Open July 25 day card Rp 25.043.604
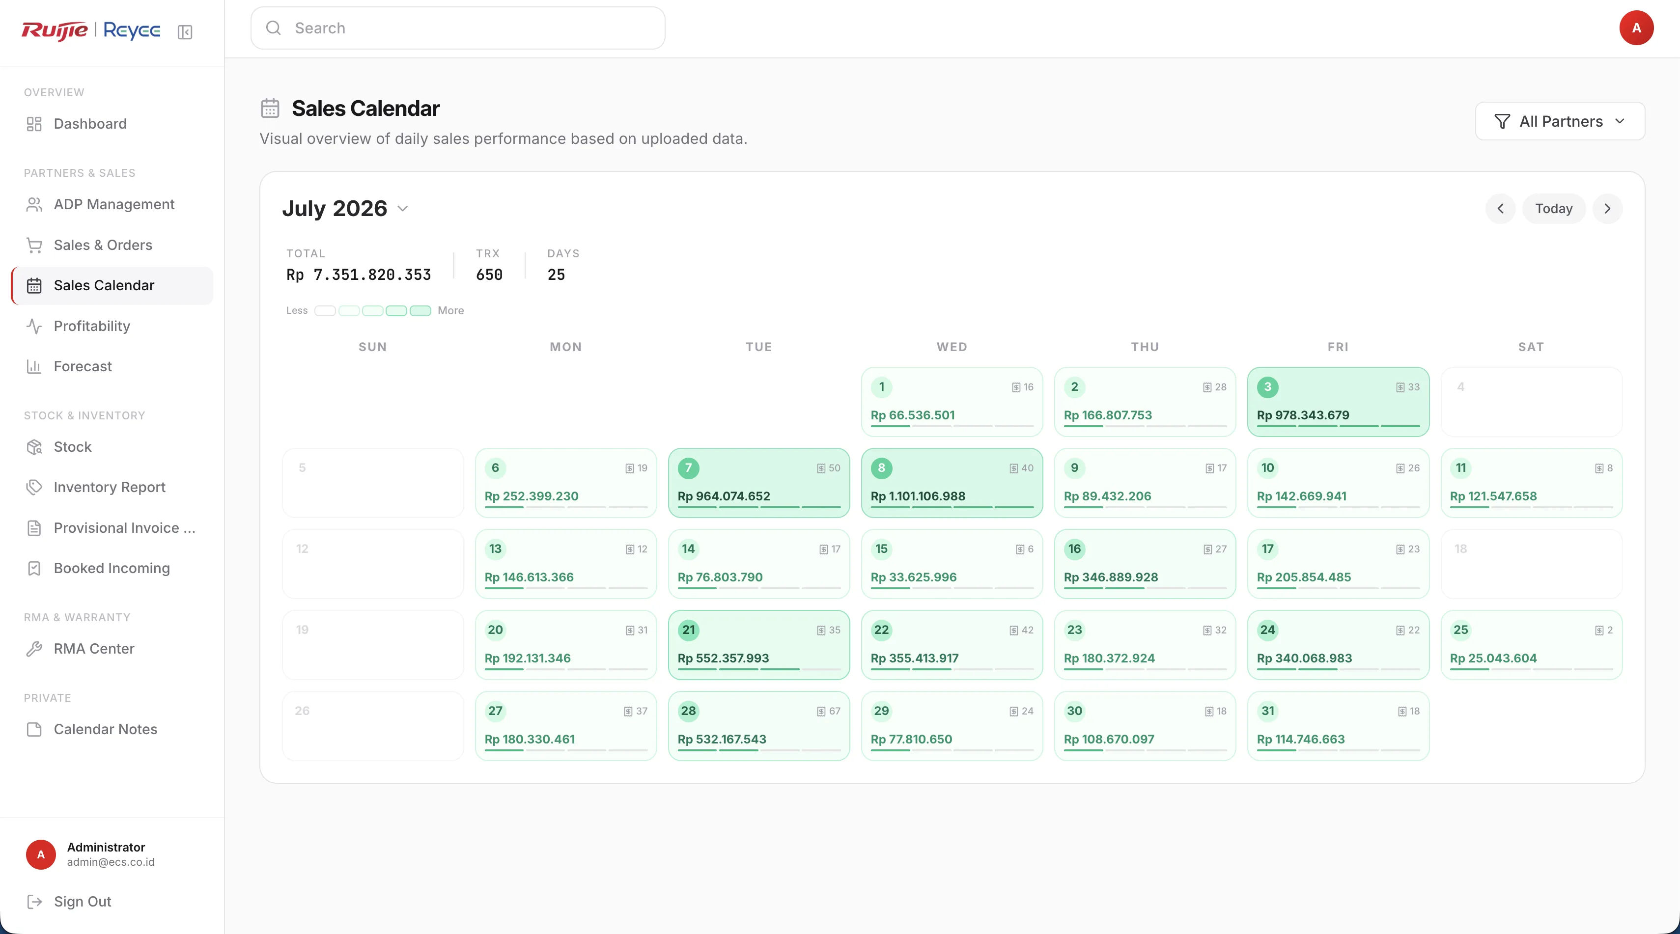1680x934 pixels. point(1531,645)
